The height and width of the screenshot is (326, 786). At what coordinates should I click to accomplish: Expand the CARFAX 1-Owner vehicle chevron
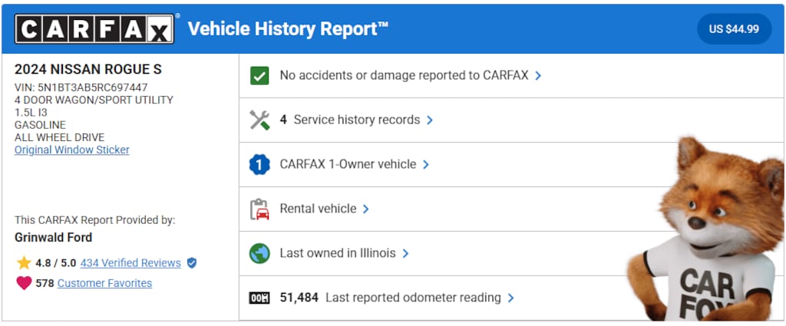[426, 165]
